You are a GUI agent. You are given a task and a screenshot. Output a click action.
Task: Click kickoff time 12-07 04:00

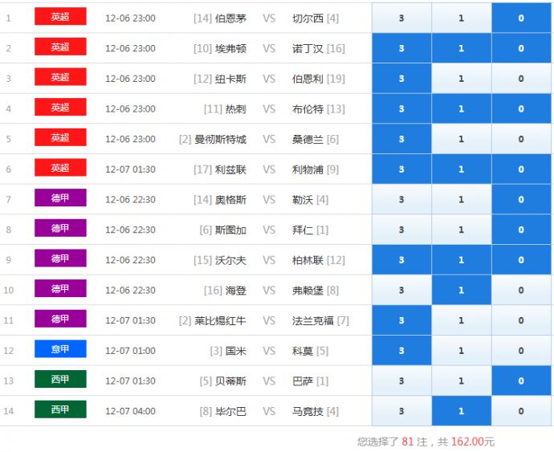tap(130, 411)
